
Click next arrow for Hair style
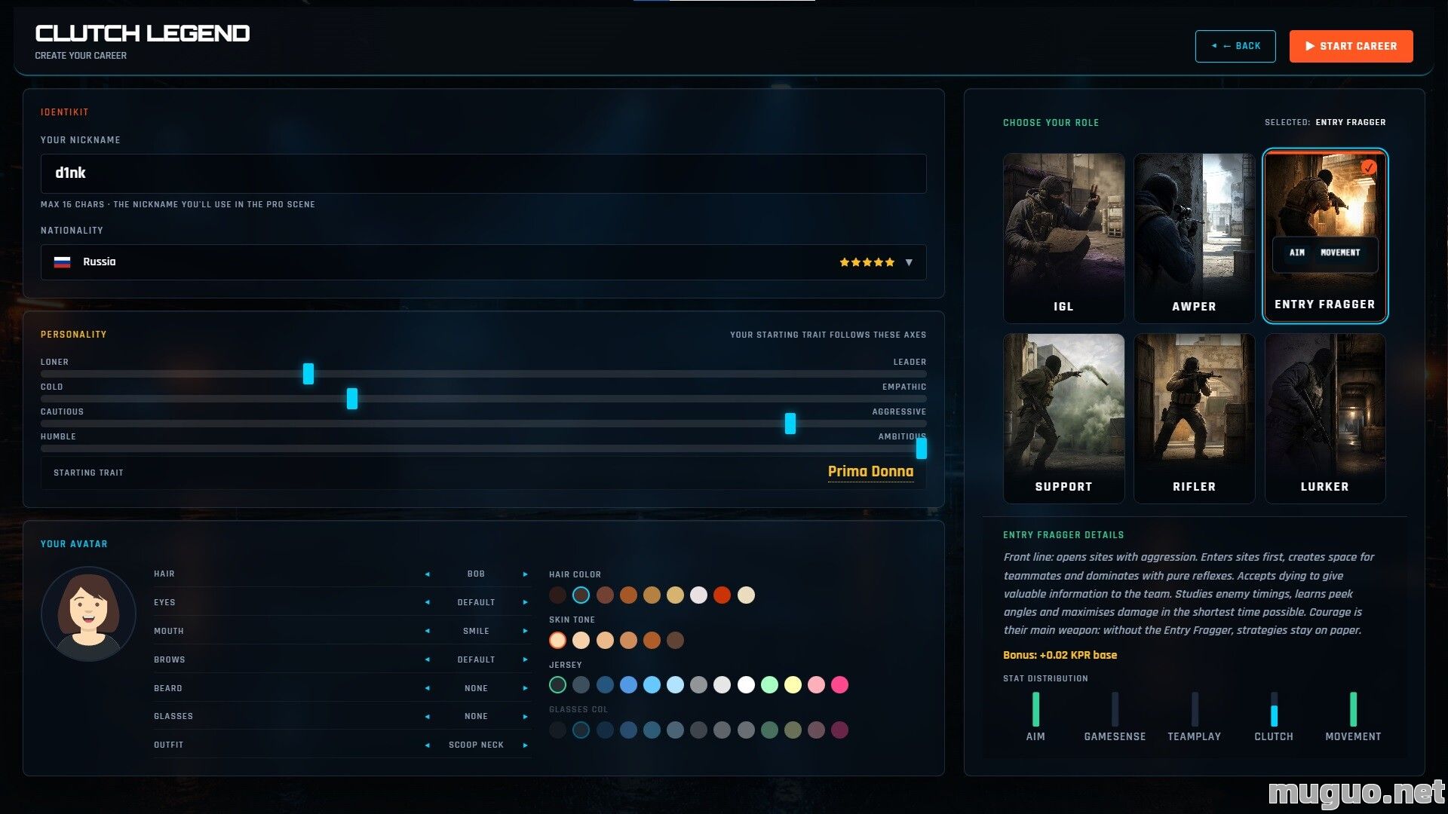pos(526,574)
